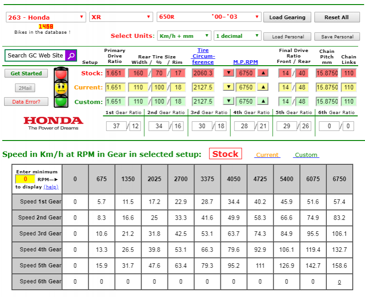Click the minimum RPM yellow input field
365x297 pixels.
[x=26, y=179]
